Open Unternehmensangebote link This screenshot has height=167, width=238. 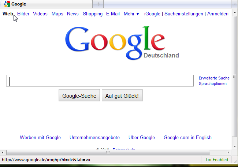click(94, 137)
